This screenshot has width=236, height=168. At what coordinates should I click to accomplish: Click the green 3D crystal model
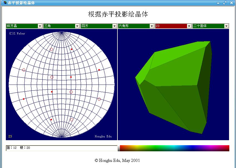point(174,86)
